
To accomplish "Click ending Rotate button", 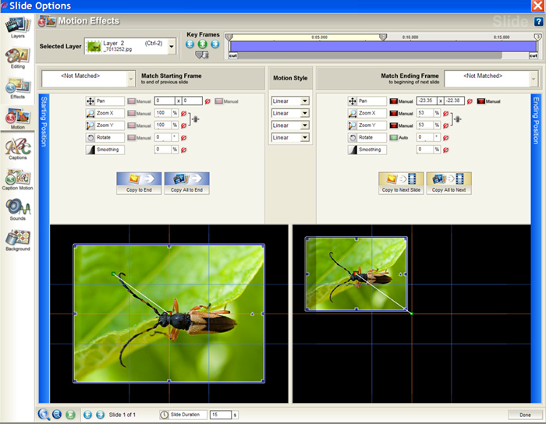I will tap(367, 137).
